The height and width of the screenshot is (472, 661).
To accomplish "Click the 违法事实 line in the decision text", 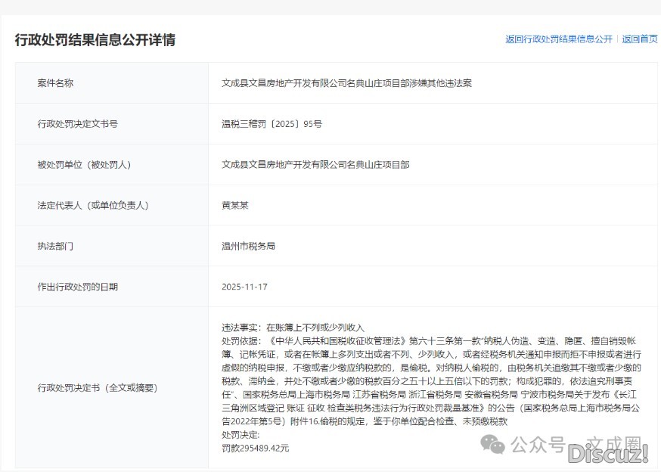I will coord(293,328).
